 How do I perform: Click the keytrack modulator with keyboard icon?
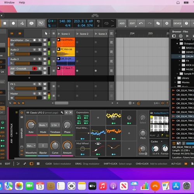[98, 149]
